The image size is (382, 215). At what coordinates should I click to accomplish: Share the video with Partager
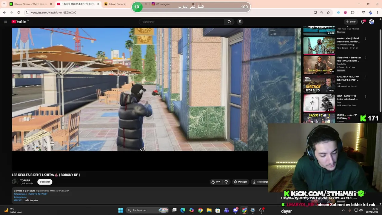coord(241,182)
